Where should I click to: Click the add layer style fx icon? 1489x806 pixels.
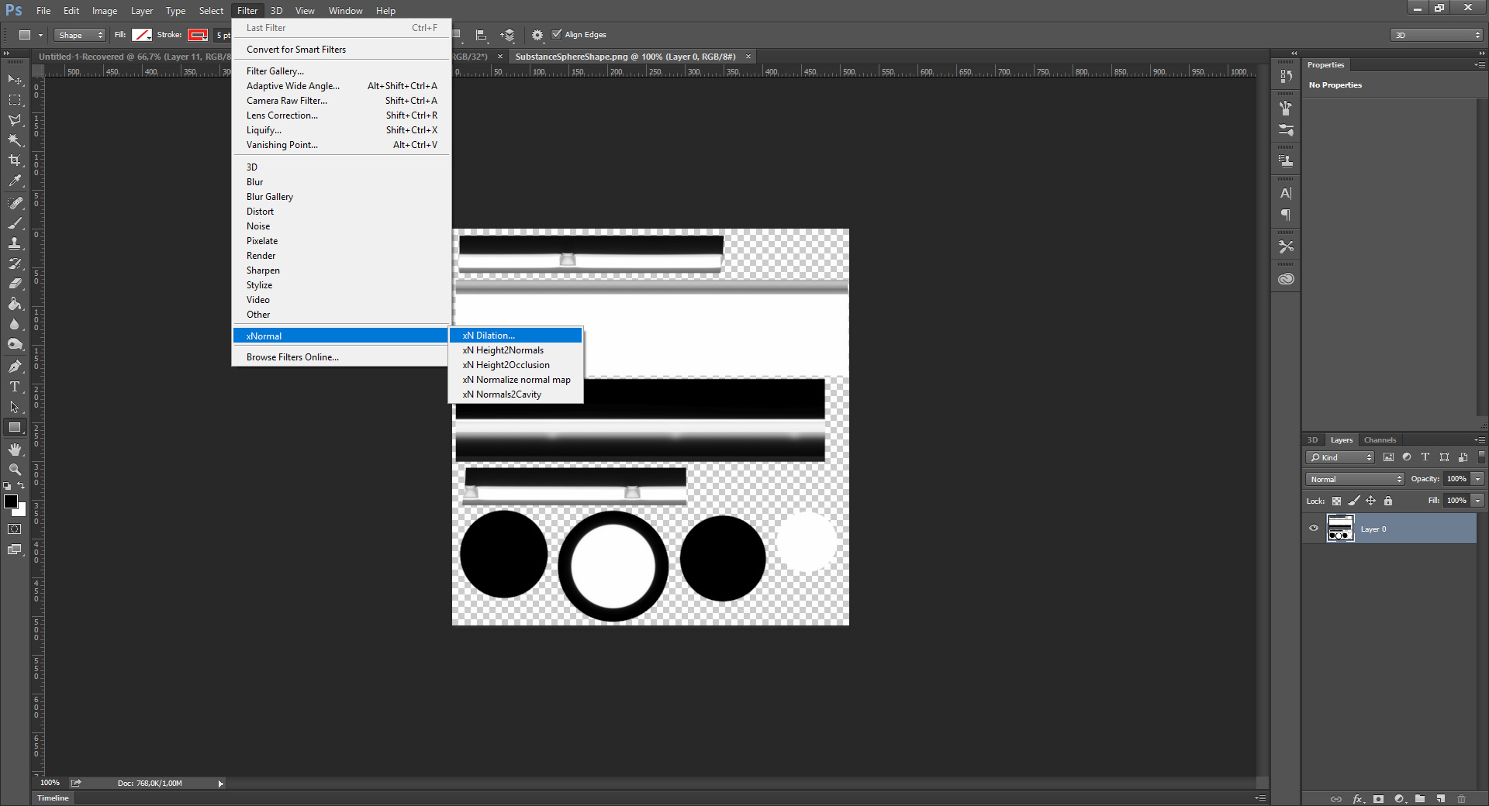pos(1358,799)
